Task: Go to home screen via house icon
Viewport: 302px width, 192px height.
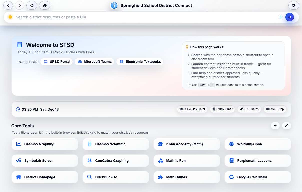Action: pos(45,5)
